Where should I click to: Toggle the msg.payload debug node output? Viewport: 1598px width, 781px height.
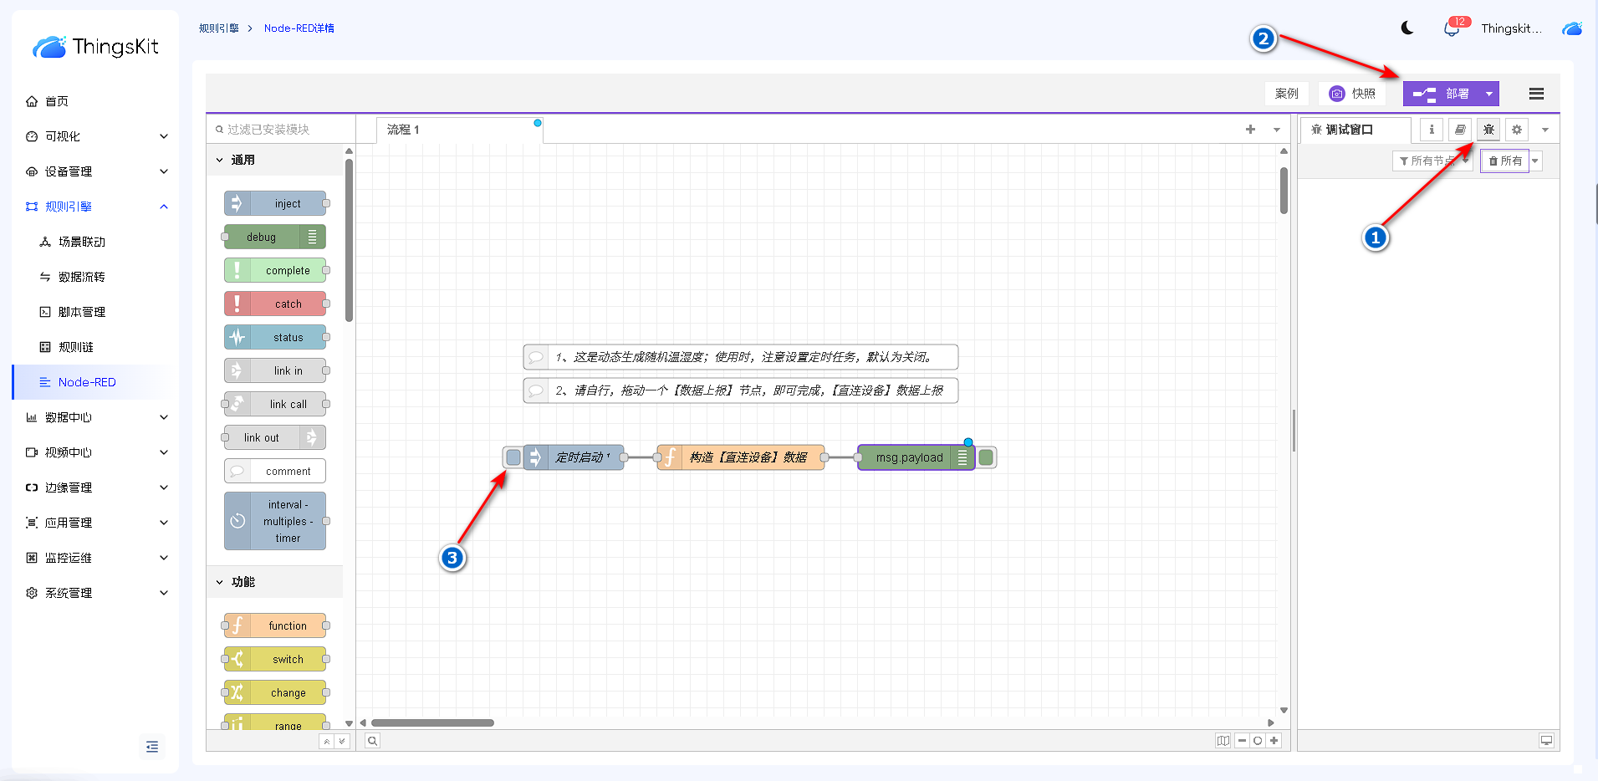pyautogui.click(x=986, y=457)
